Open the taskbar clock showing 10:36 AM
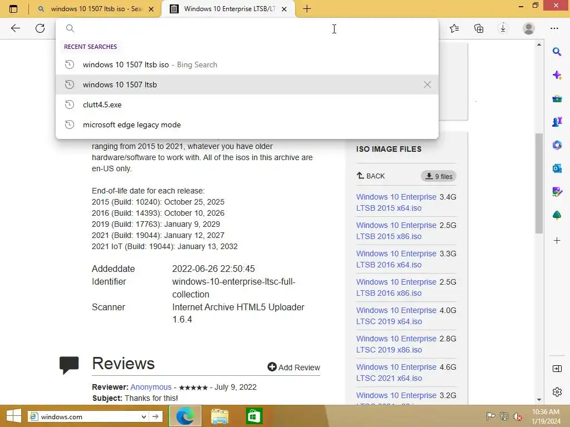The image size is (570, 427). click(x=546, y=416)
